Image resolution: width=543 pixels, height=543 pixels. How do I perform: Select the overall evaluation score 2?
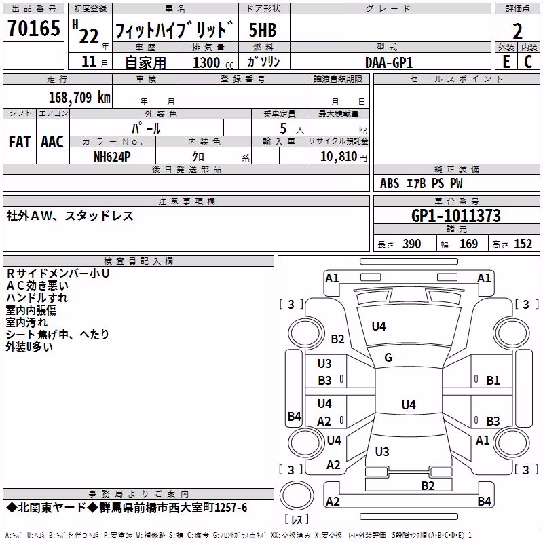[517, 31]
